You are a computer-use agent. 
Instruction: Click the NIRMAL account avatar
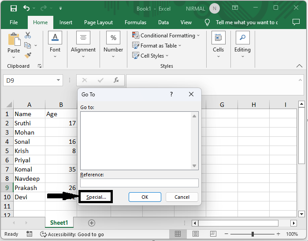[x=214, y=8]
